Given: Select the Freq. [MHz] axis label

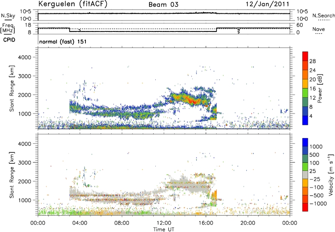Looking at the screenshot, I should click(x=8, y=28).
